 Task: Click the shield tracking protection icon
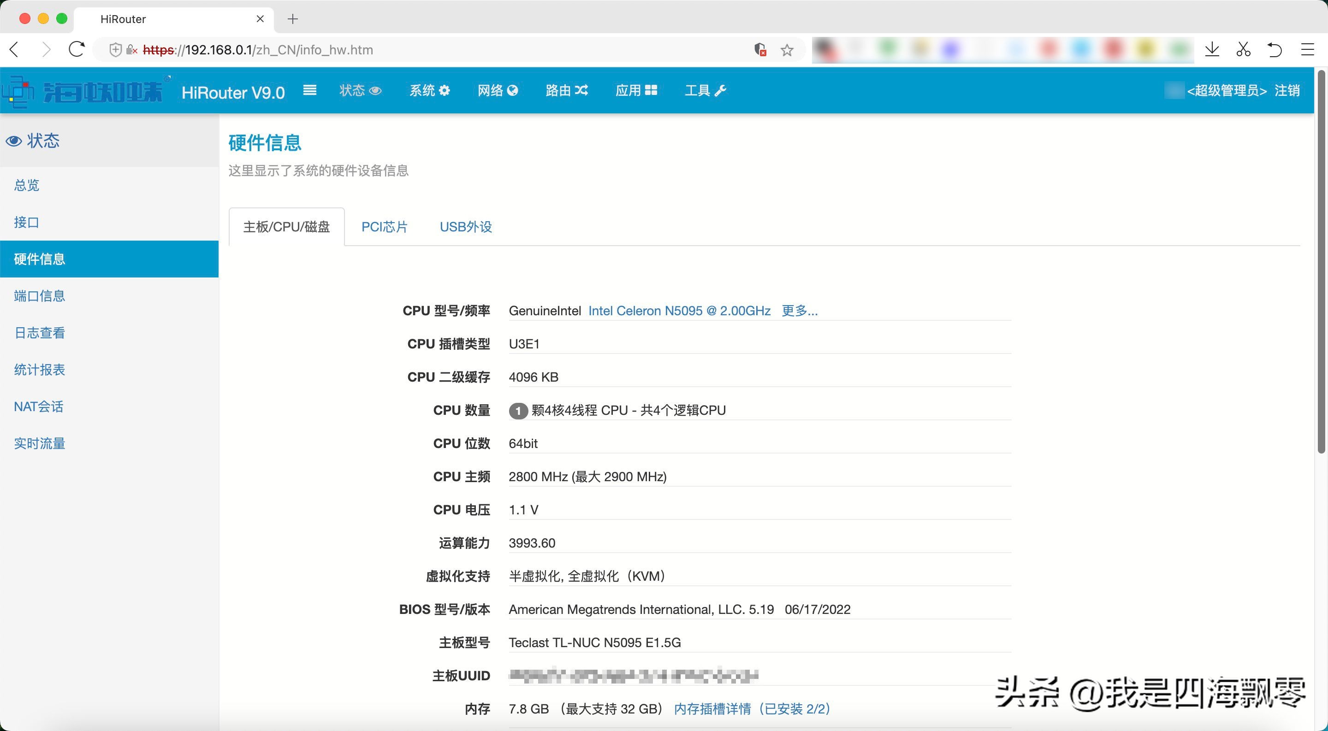(115, 49)
